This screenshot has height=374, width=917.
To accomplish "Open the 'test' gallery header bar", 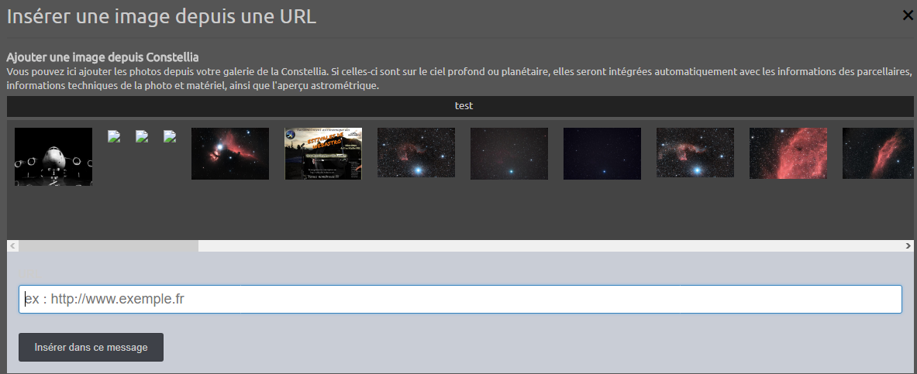I will [460, 106].
